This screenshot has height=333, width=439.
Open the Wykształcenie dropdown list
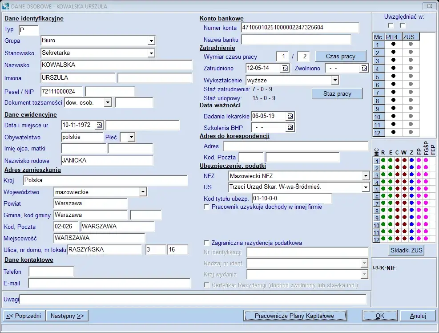334,80
